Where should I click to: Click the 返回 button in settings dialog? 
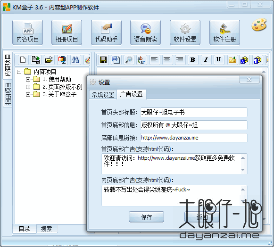[202, 217]
